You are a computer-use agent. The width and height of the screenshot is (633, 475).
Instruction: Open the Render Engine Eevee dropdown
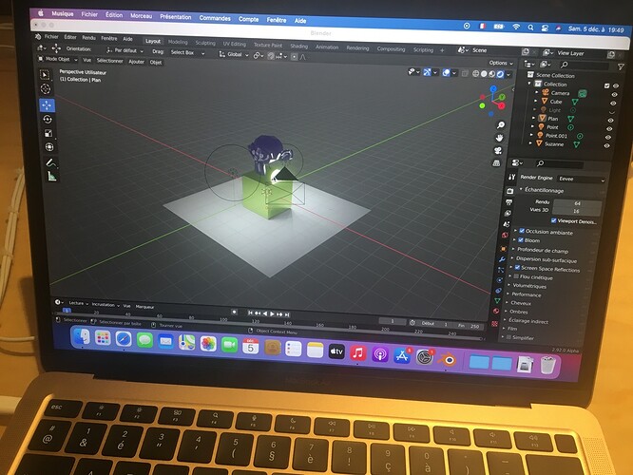point(582,180)
